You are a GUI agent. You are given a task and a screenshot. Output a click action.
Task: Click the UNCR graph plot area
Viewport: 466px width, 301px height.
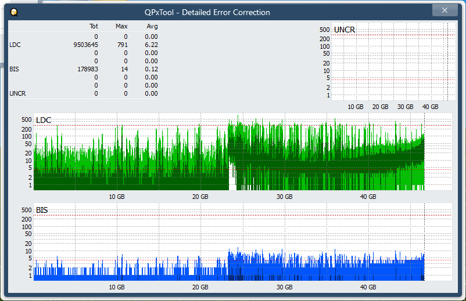tap(393, 61)
